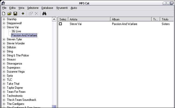
Task: Click the binoculars Search icon
Action: (44, 13)
